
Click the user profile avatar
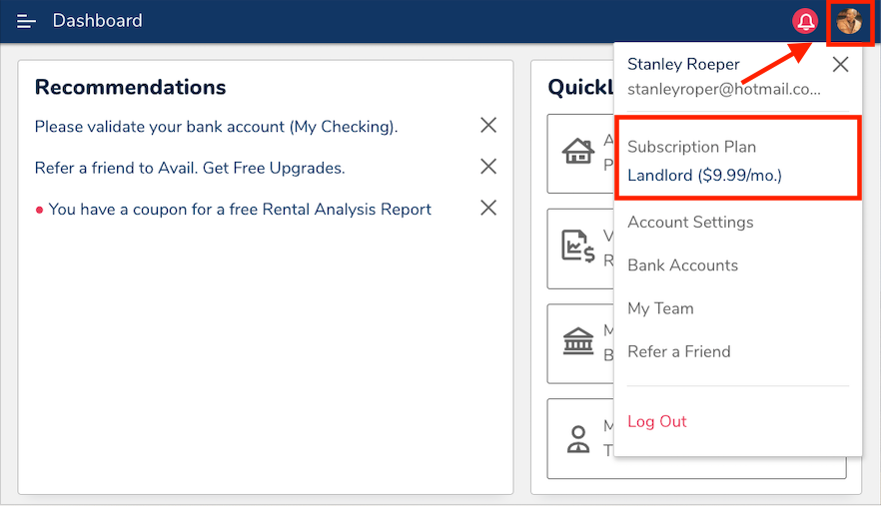(x=849, y=21)
